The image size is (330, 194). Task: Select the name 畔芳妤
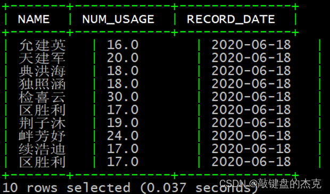coord(42,136)
